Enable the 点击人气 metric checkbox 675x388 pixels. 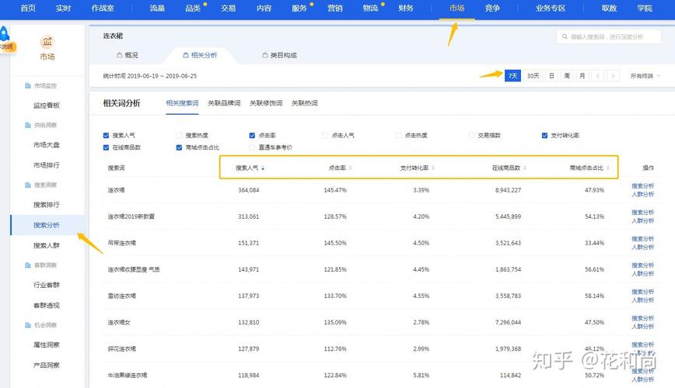point(325,135)
